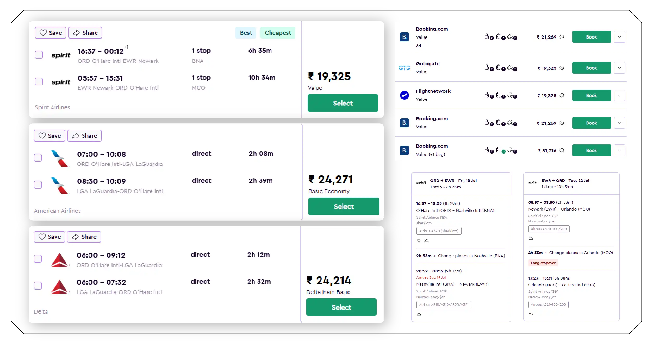Click the Flightnetwork blue checkmark logo
653x344 pixels.
[x=404, y=95]
